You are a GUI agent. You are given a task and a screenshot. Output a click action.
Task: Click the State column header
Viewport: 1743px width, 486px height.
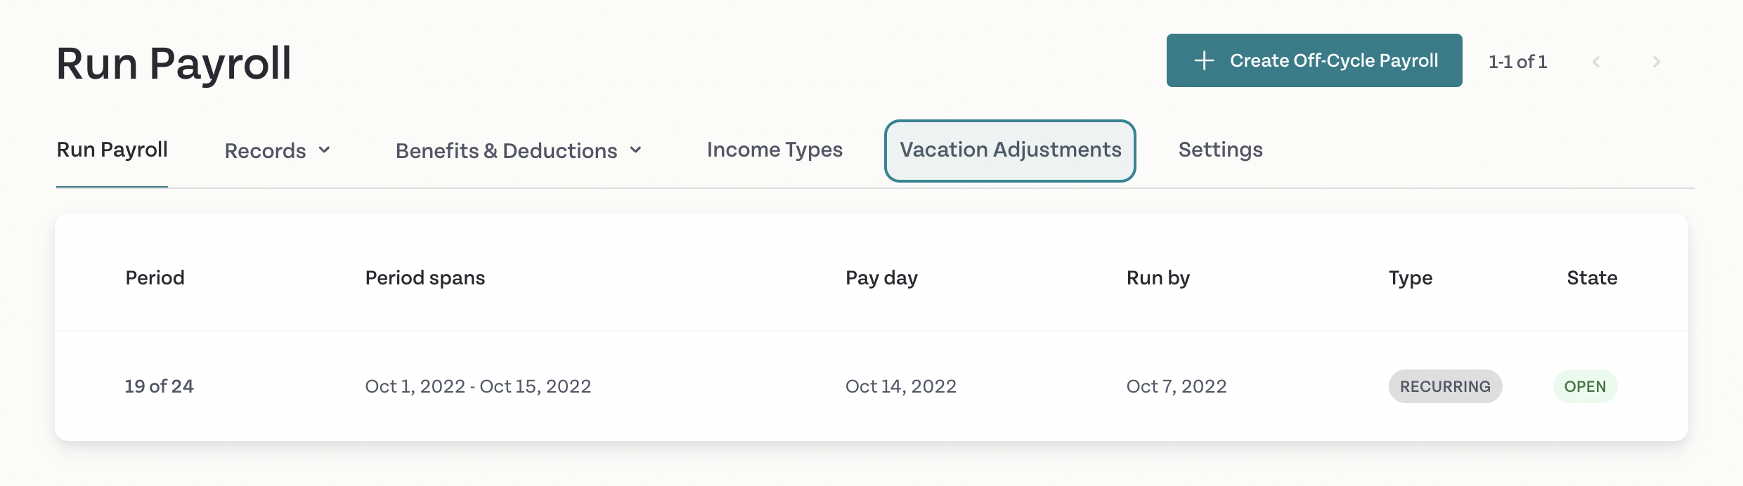[x=1592, y=277]
